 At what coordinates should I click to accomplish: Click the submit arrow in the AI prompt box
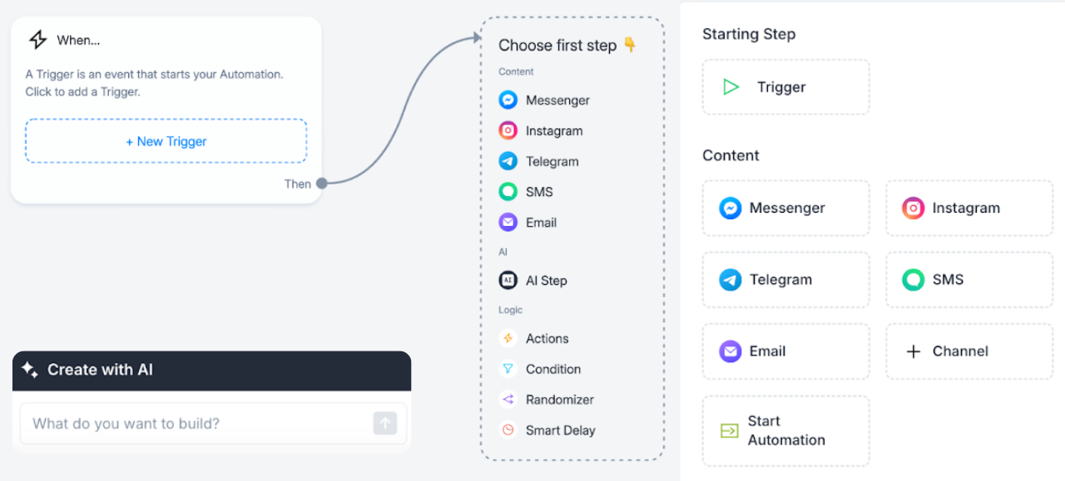[385, 423]
